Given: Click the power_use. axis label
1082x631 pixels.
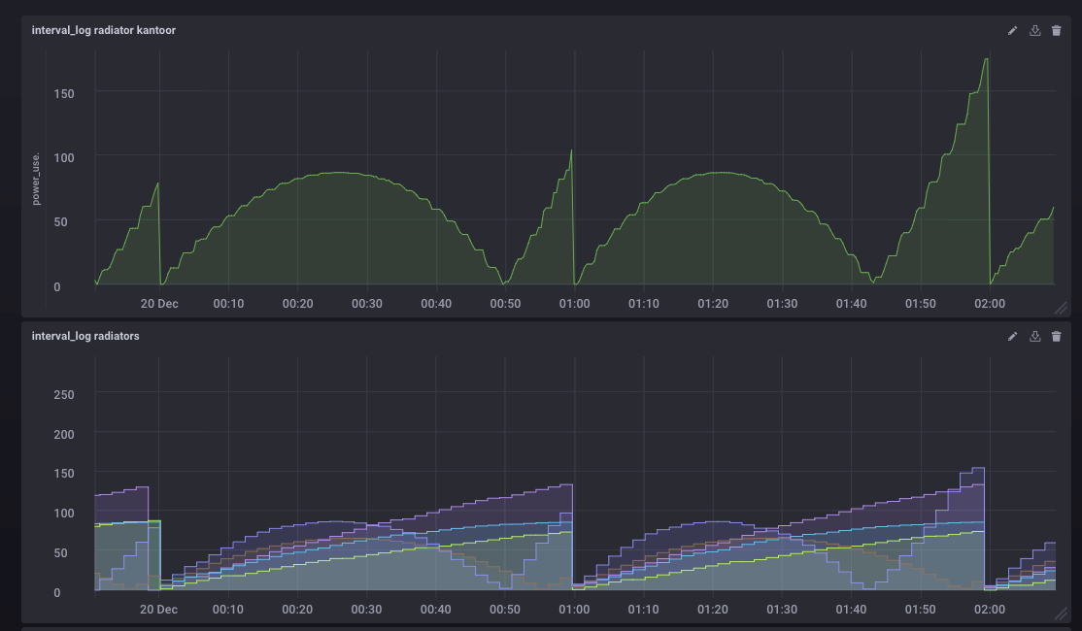Looking at the screenshot, I should (36, 180).
